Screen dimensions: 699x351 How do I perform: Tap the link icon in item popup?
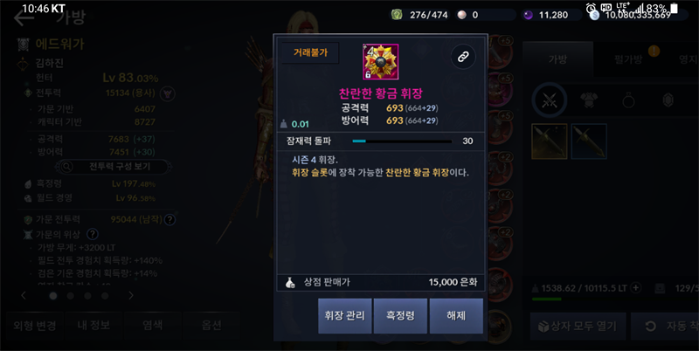point(463,57)
